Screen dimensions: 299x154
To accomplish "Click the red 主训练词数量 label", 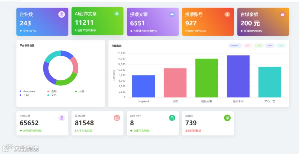I will [x=193, y=131].
